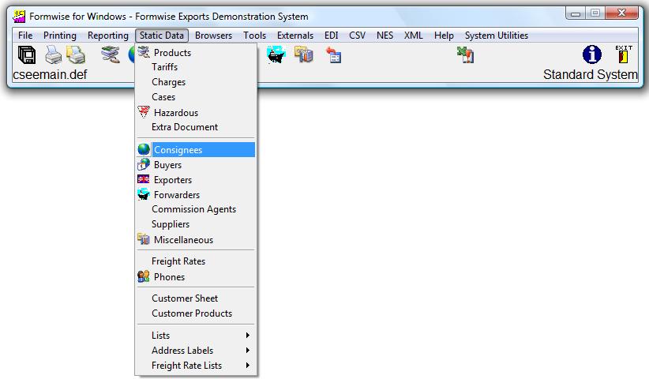Click the print preview toolbar icon
Viewport: 649px width, 379px height.
[77, 54]
